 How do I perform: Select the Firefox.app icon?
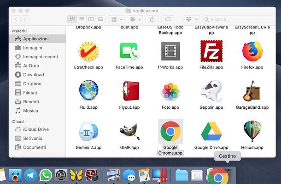252,51
